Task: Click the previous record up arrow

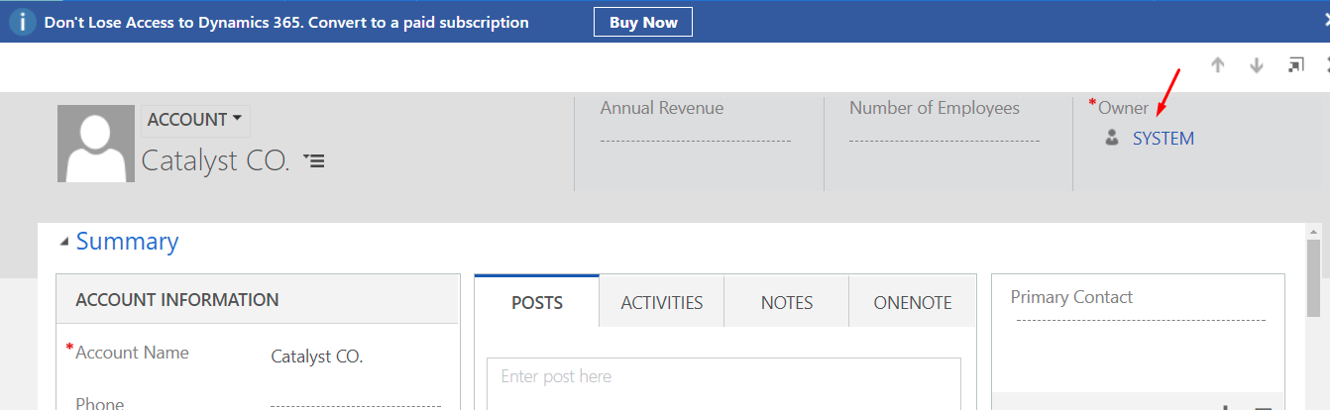Action: [x=1218, y=65]
